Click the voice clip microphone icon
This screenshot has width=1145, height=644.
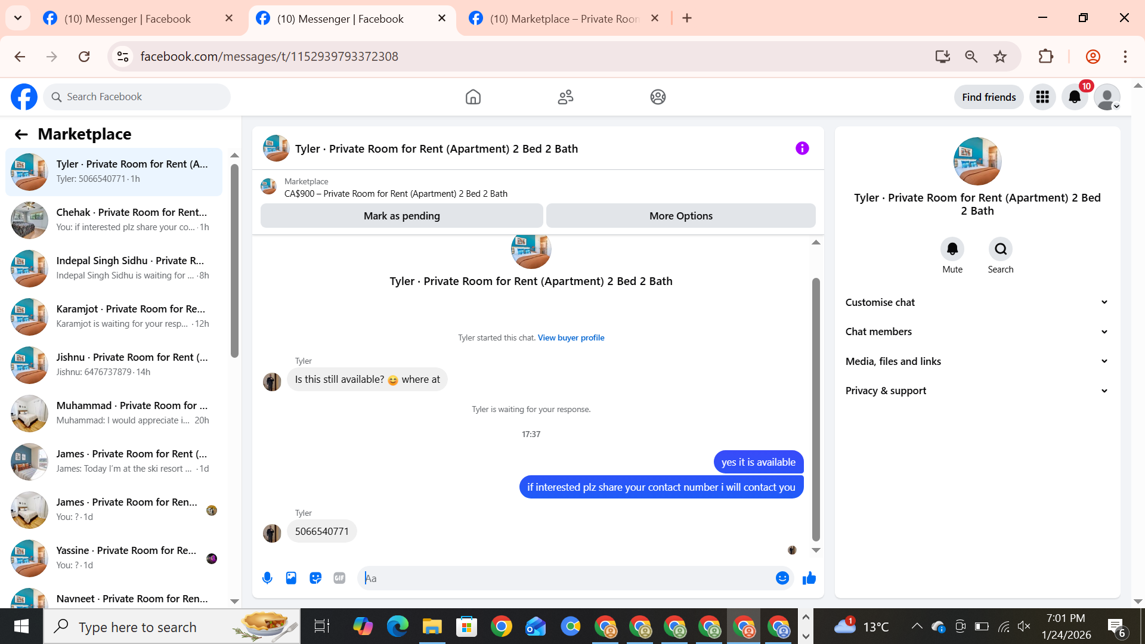[267, 578]
